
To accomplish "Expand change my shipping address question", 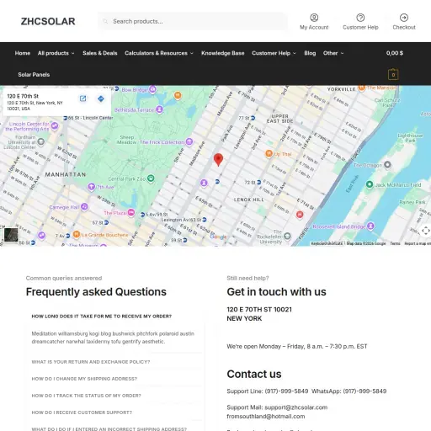I will [84, 379].
